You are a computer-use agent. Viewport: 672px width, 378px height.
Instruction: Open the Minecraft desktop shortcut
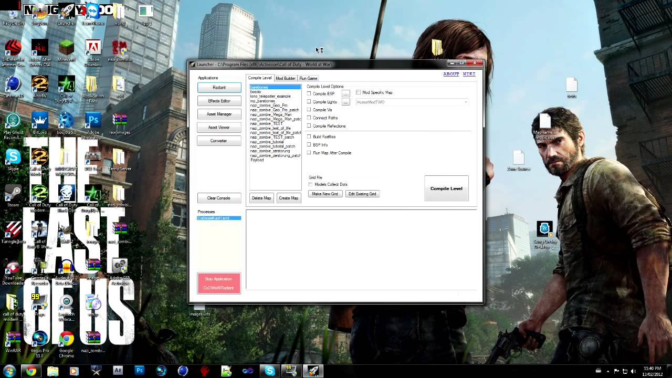[x=66, y=51]
